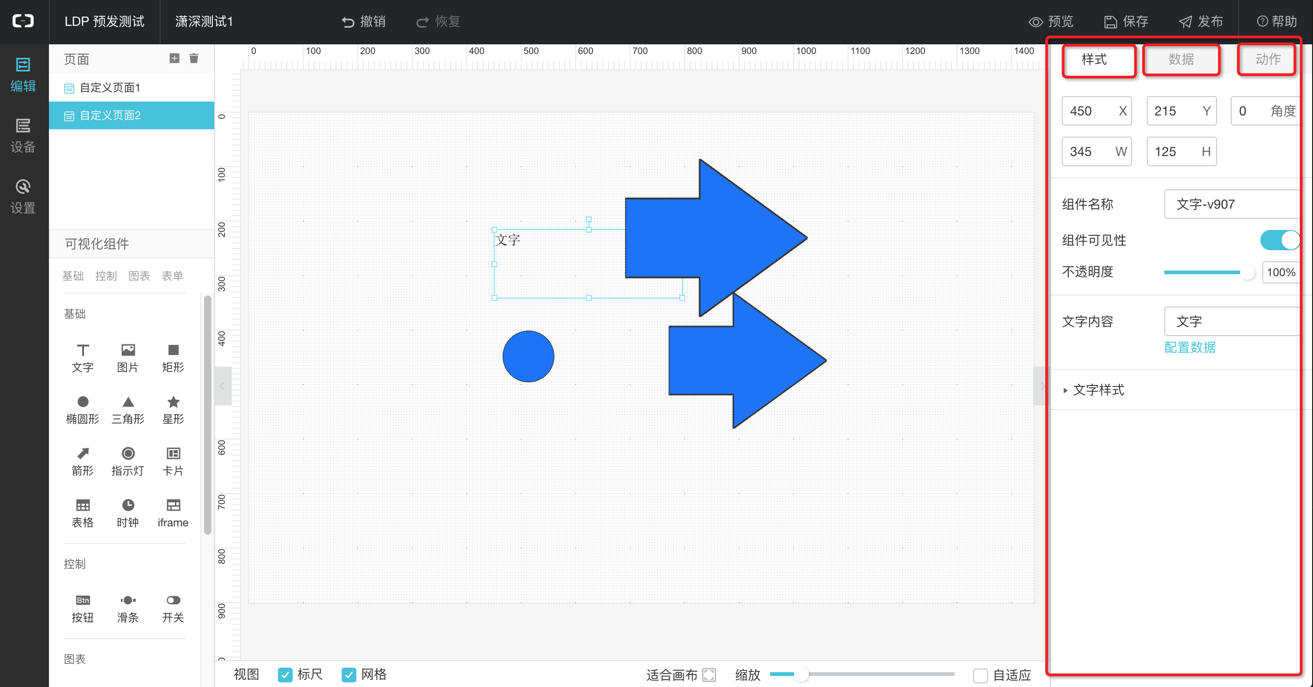Click the add page plus icon
Image resolution: width=1313 pixels, height=687 pixels.
[175, 58]
